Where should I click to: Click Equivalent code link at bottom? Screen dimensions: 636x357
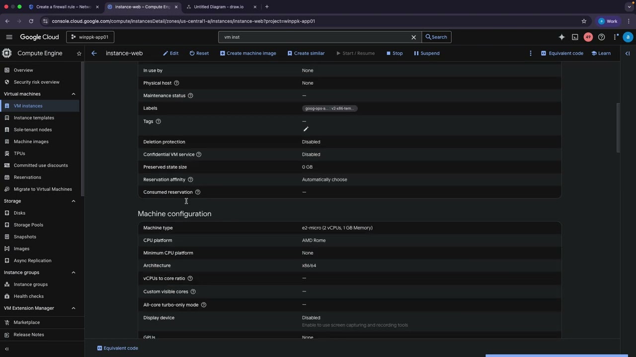click(x=118, y=348)
